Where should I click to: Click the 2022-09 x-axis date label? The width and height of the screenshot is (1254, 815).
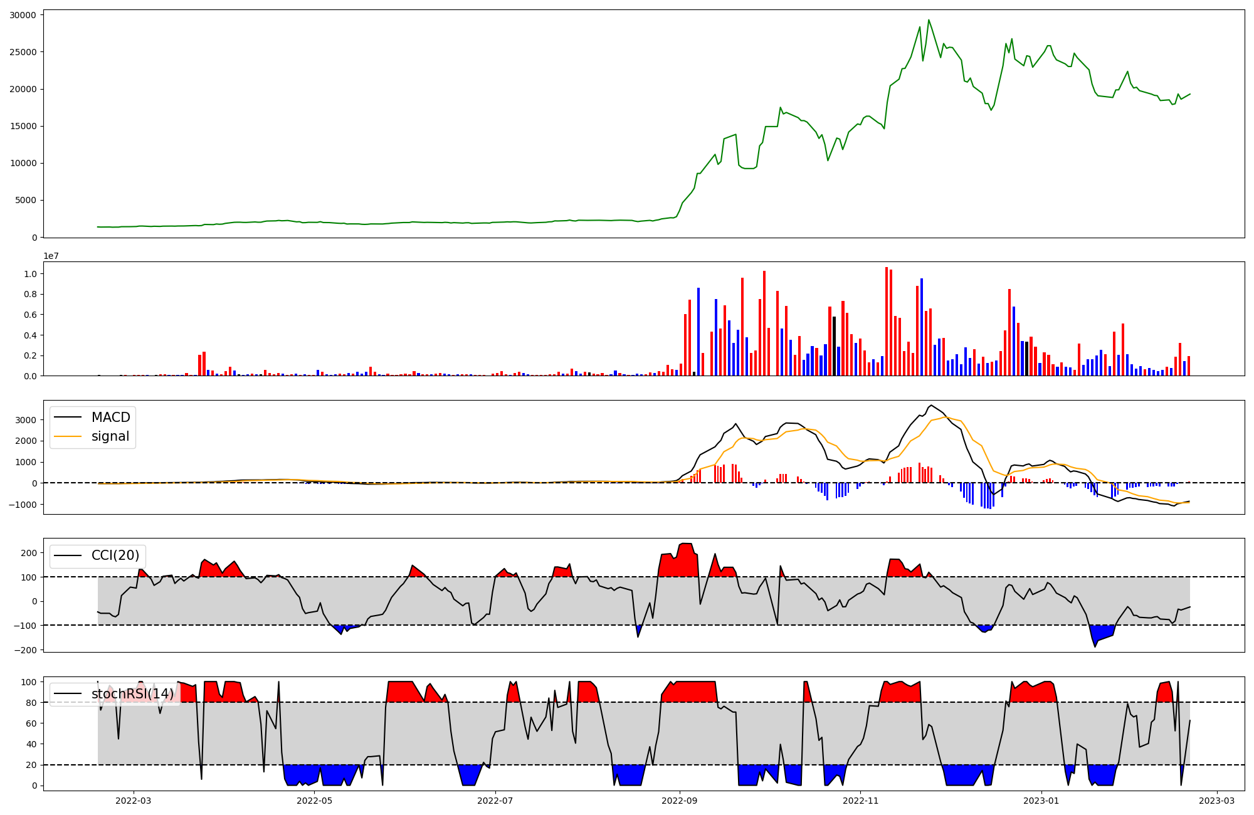tap(680, 801)
